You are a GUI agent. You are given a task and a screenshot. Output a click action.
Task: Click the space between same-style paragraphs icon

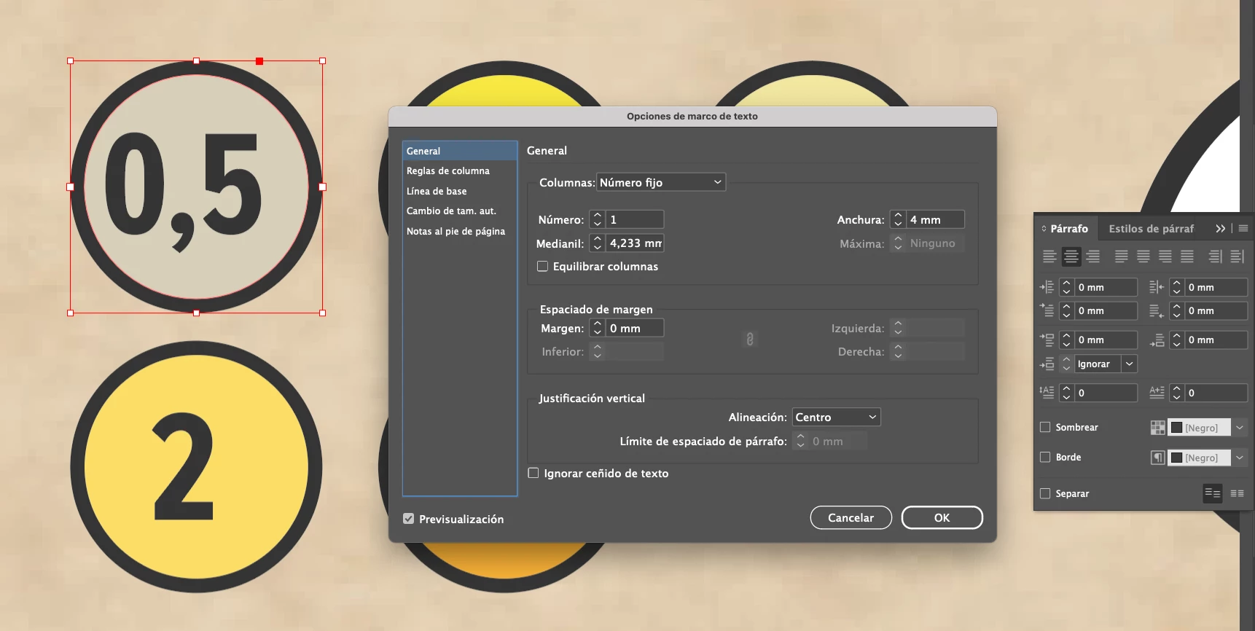[x=1047, y=364]
